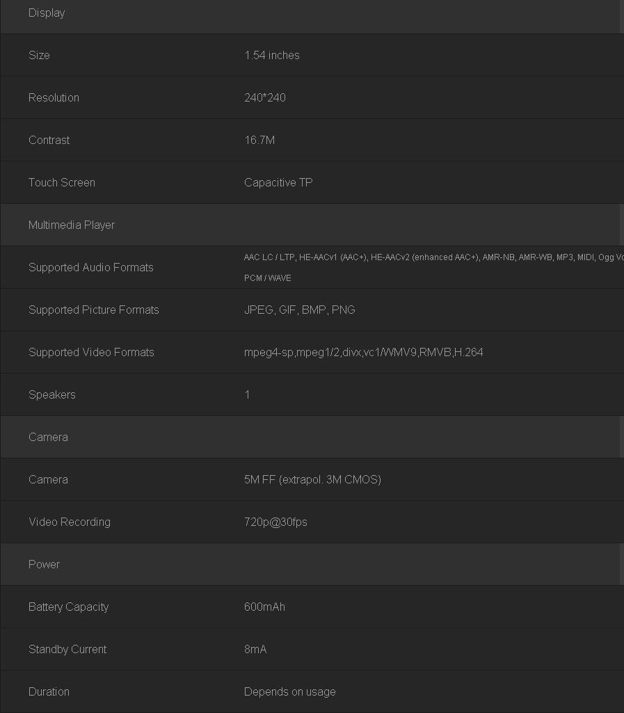
Task: Collapse the Power section header
Action: click(x=44, y=565)
